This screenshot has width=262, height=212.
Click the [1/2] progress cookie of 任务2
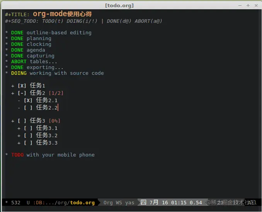56,93
